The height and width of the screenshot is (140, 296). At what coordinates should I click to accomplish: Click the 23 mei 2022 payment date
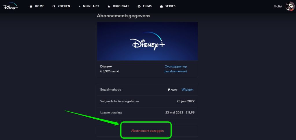174,113
